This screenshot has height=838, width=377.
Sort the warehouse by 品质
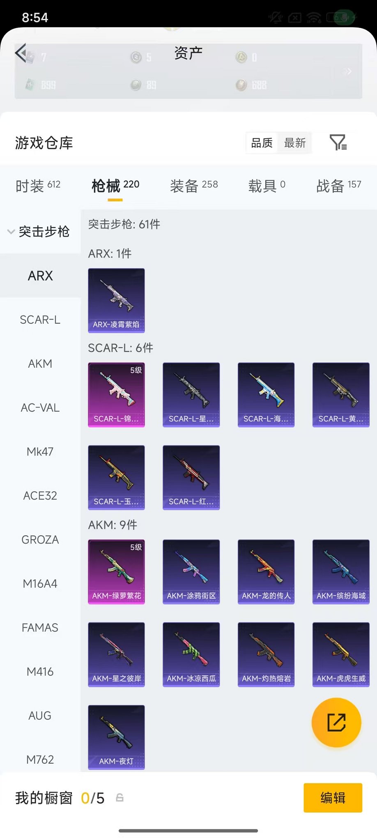262,143
